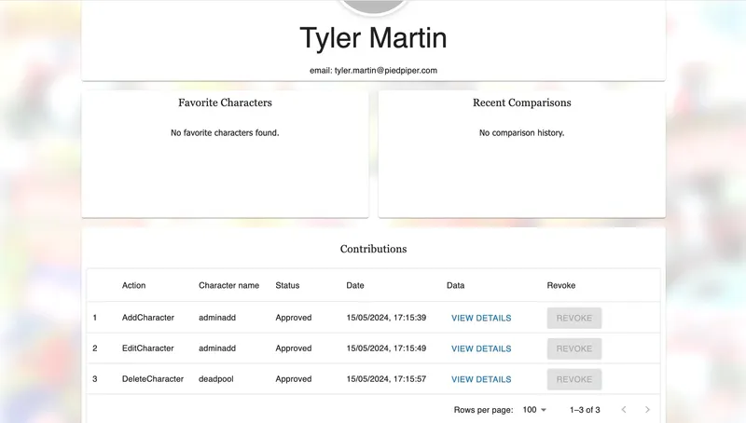746x423 pixels.
Task: Click adminadd in the AddCharacter row
Action: click(217, 318)
